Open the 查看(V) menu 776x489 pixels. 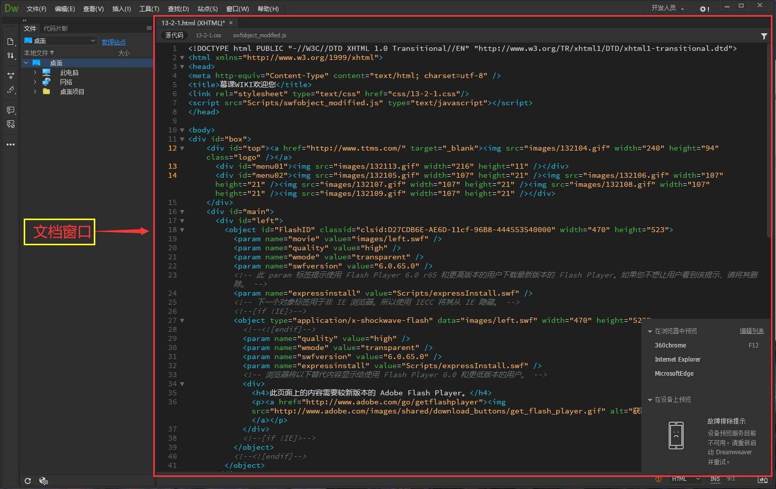tap(93, 9)
